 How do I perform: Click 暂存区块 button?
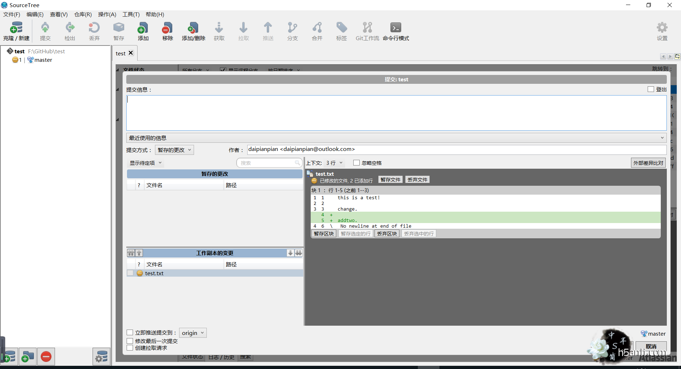[x=323, y=234]
